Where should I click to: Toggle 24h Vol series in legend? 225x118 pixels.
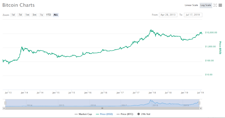pos(144,114)
